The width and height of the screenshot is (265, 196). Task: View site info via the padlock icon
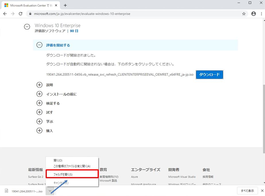pos(30,14)
